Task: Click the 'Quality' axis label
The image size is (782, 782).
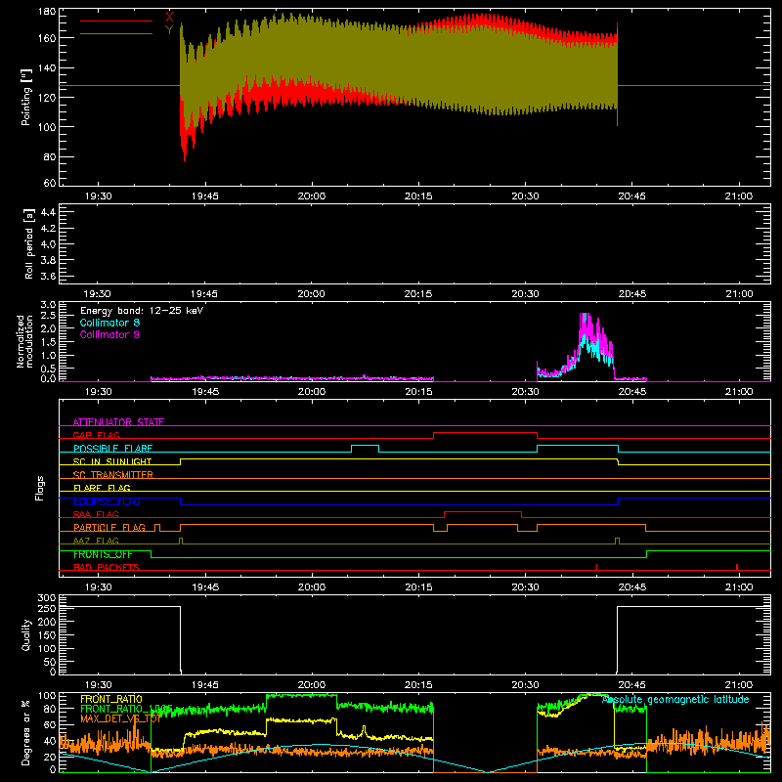Action: point(26,634)
